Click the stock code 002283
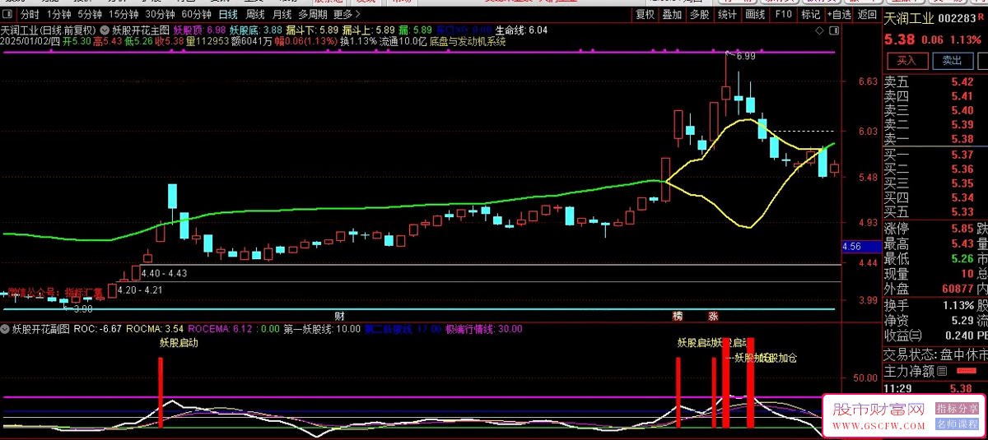This screenshot has height=440, width=988. tap(958, 17)
